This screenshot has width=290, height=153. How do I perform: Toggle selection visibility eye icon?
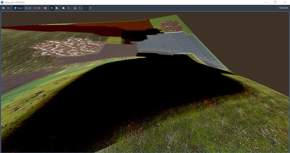coord(45,8)
